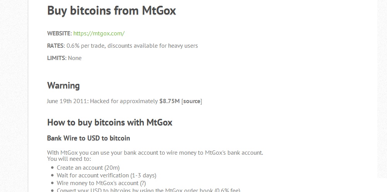Click the WEBSITE label
Screen dimensions: 387x192
point(59,33)
